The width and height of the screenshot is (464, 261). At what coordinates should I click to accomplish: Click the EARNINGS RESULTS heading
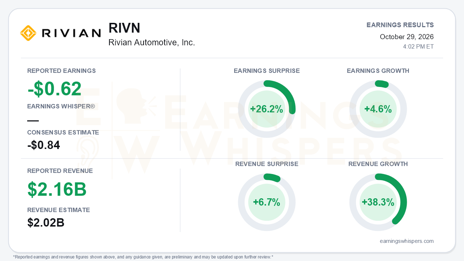point(400,25)
